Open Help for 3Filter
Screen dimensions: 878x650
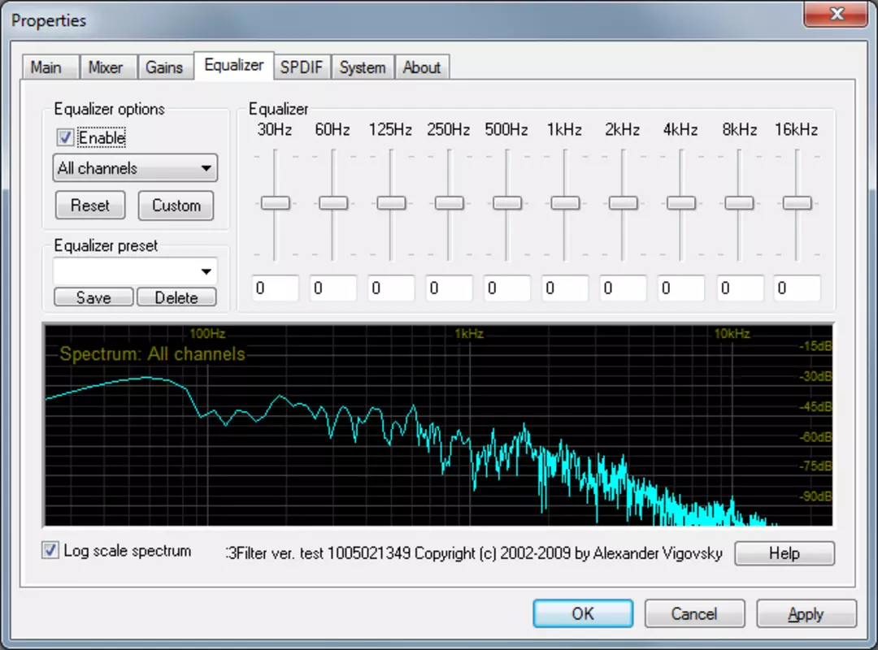(x=784, y=553)
